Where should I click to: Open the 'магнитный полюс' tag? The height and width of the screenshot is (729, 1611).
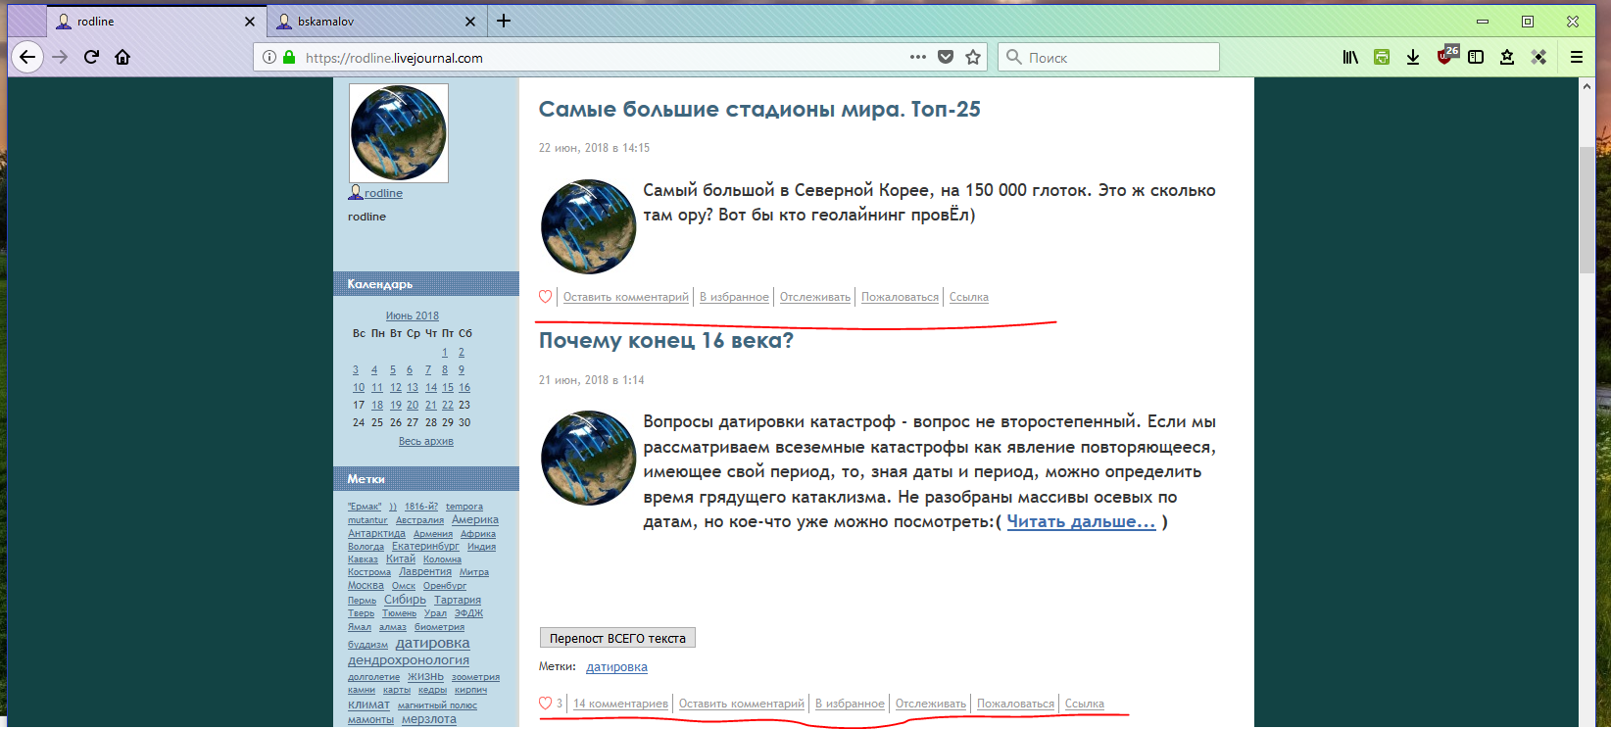pyautogui.click(x=437, y=705)
